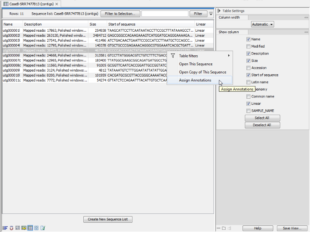Open the Element info view with checkmark icon
This screenshot has height=232, width=310.
point(43,228)
